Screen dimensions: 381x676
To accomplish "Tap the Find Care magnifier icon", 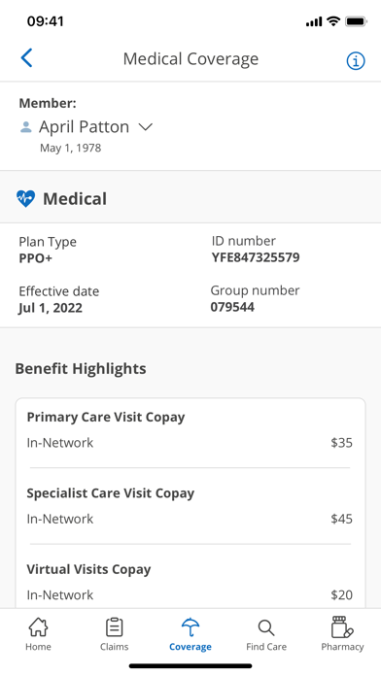I will [x=266, y=627].
